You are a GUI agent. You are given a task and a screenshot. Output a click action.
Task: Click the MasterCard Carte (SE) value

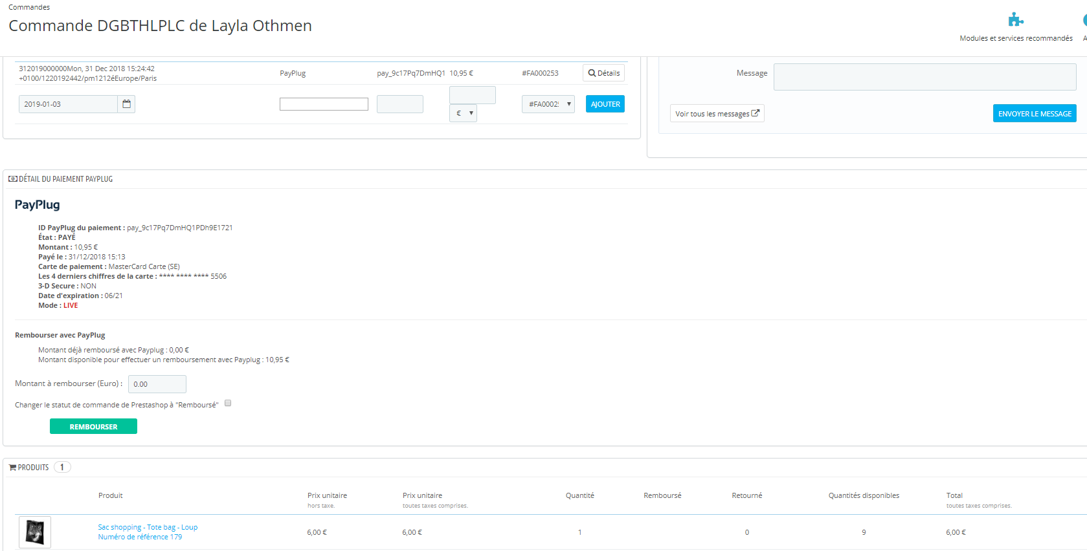[x=144, y=266]
